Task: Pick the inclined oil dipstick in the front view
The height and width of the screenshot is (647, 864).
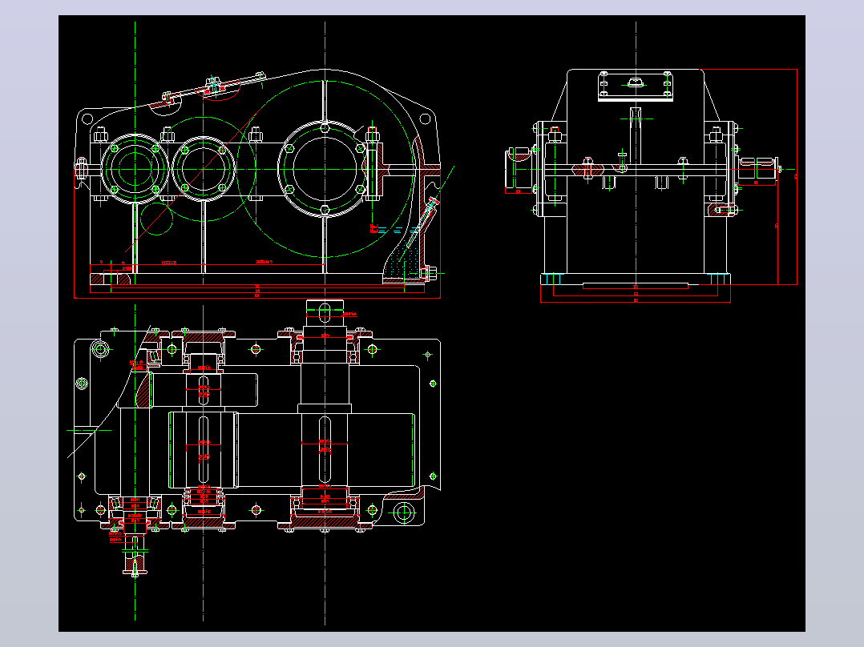Action: click(423, 223)
